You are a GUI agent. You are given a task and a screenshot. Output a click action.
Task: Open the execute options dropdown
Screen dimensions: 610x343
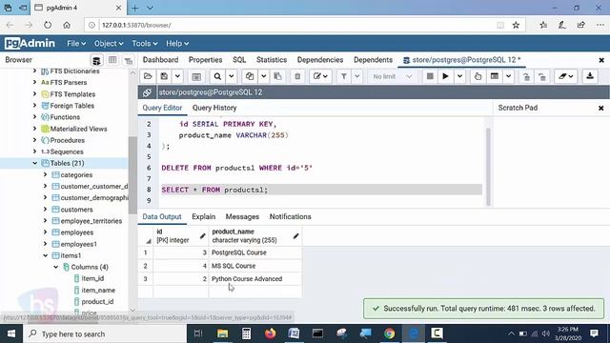point(459,76)
